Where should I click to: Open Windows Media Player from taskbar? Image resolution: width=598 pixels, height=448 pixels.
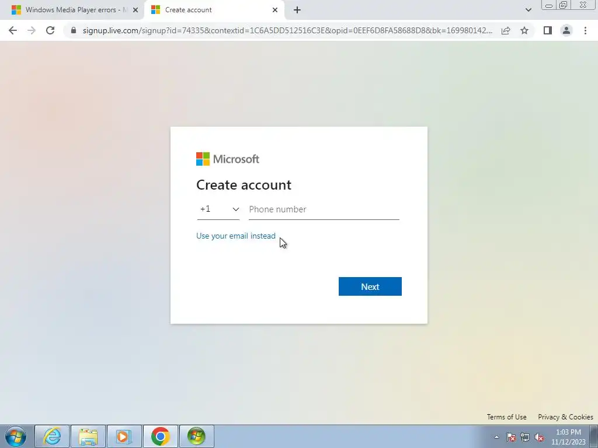(x=124, y=436)
